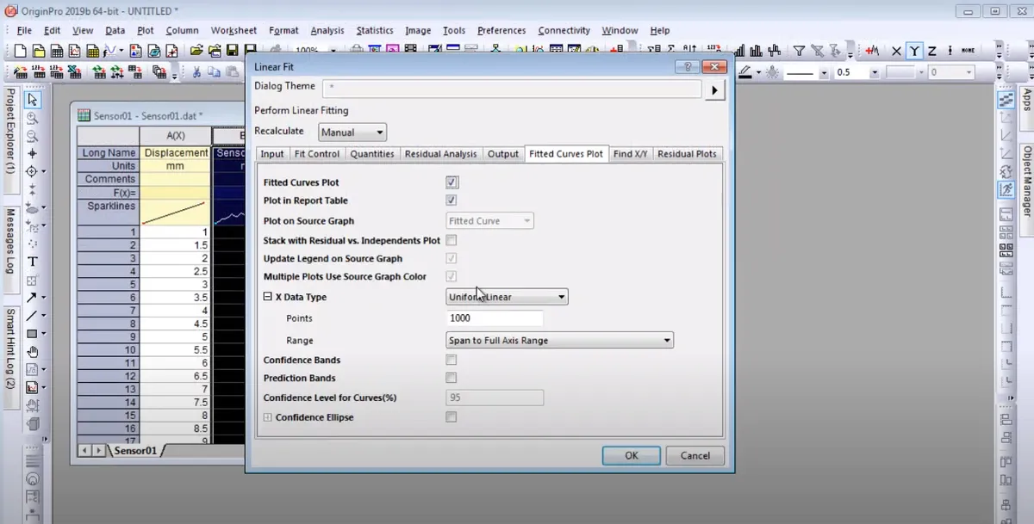Open the Analysis menu

point(327,30)
